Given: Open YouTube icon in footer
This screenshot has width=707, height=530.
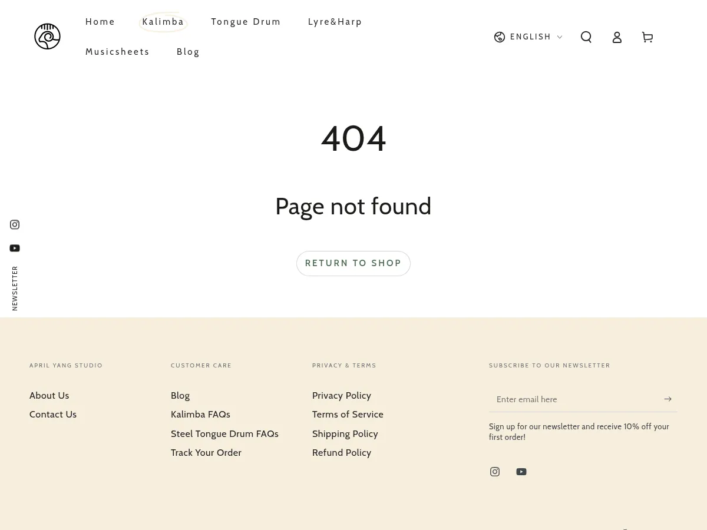Looking at the screenshot, I should [521, 472].
